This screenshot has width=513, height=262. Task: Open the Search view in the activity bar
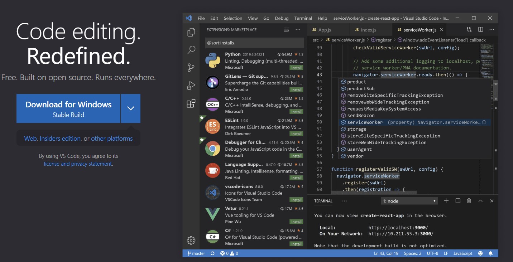click(x=191, y=50)
